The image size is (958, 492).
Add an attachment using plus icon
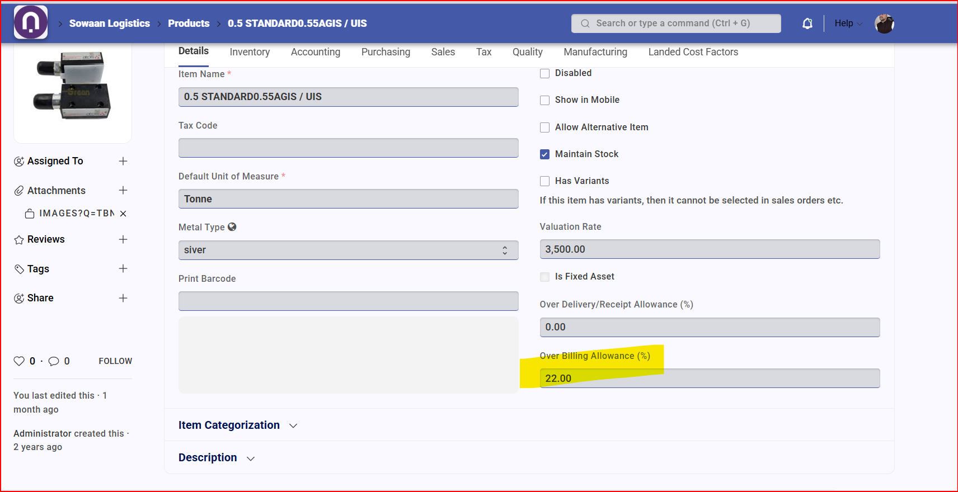[123, 191]
